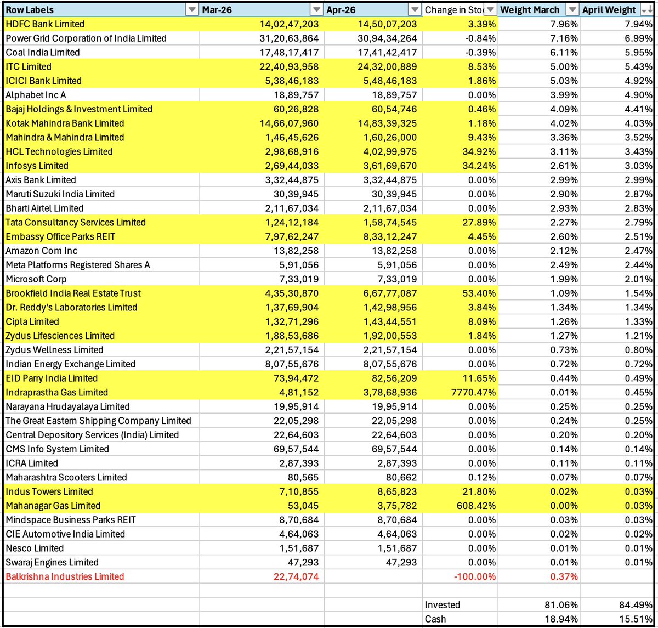The width and height of the screenshot is (658, 628).
Task: Click Indraprastha Gas change value 7770.47%
Action: tap(461, 393)
